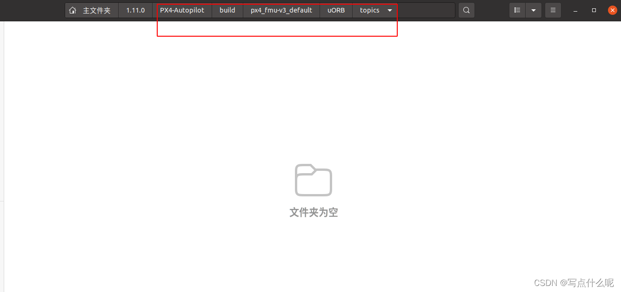Screen dimensions: 621x292
Task: Click the search magnifier icon
Action: point(467,10)
